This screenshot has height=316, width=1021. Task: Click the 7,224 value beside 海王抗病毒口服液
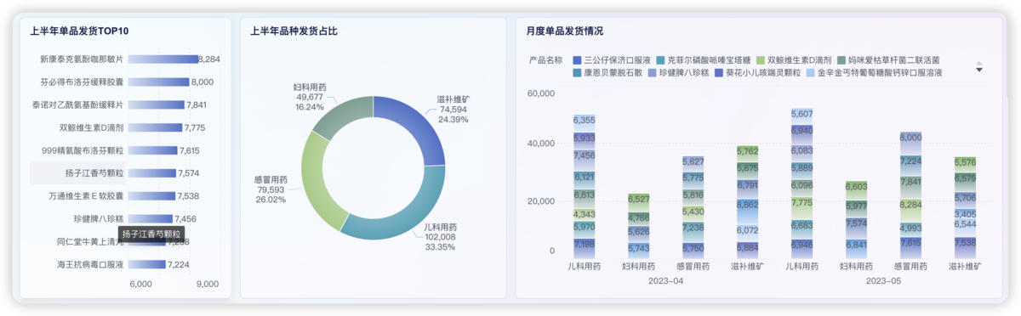[178, 264]
